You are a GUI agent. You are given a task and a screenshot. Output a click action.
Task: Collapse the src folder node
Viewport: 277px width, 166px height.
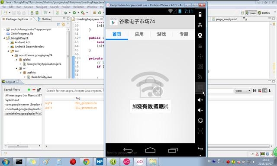pyautogui.click(x=8, y=51)
